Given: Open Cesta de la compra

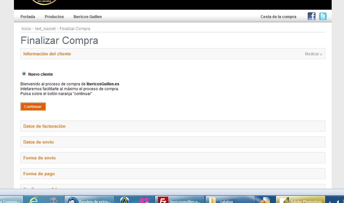Looking at the screenshot, I should pos(278,16).
